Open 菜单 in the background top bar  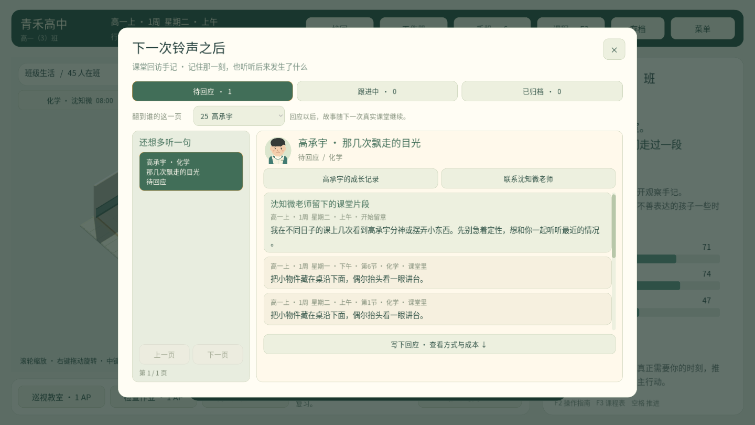click(x=703, y=29)
